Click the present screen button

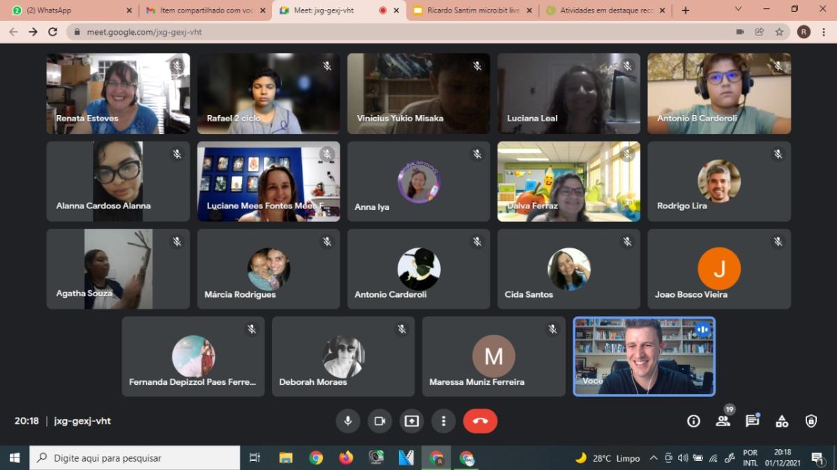point(412,421)
